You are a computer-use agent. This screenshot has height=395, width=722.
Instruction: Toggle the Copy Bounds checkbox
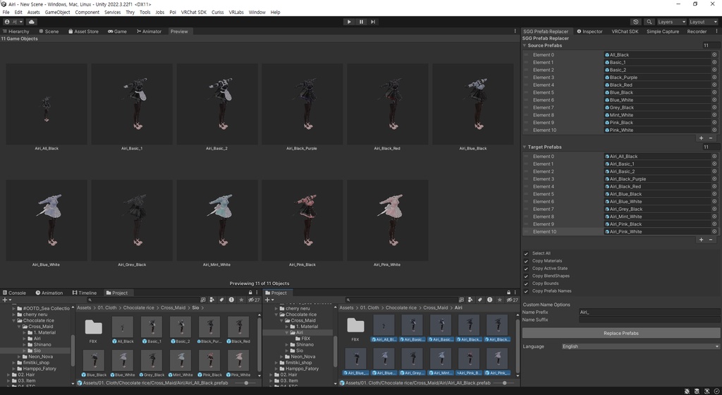click(x=526, y=284)
